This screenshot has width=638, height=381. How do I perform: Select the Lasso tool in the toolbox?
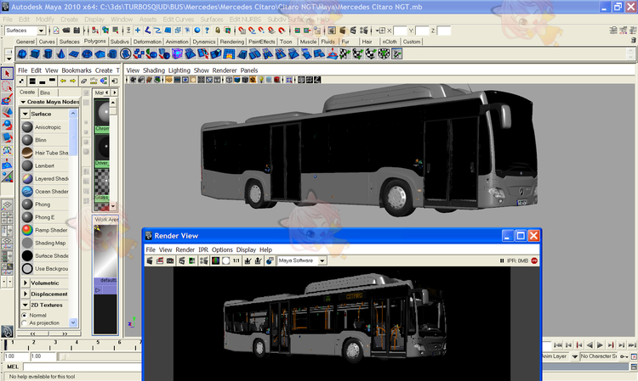click(7, 87)
